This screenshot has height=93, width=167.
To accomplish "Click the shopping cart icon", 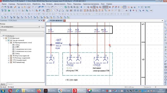I will tap(146, 7).
